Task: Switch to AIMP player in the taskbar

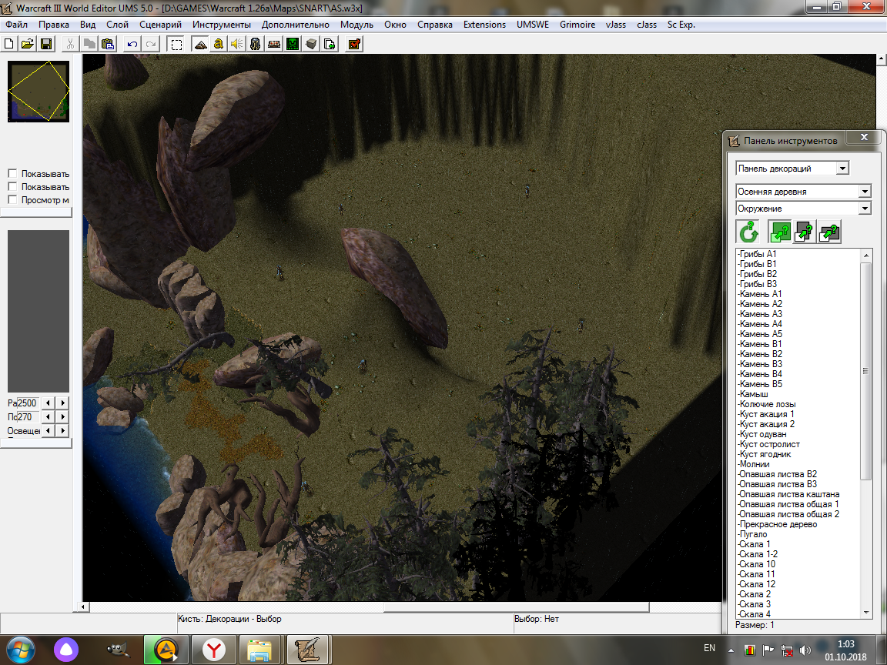Action: 166,650
